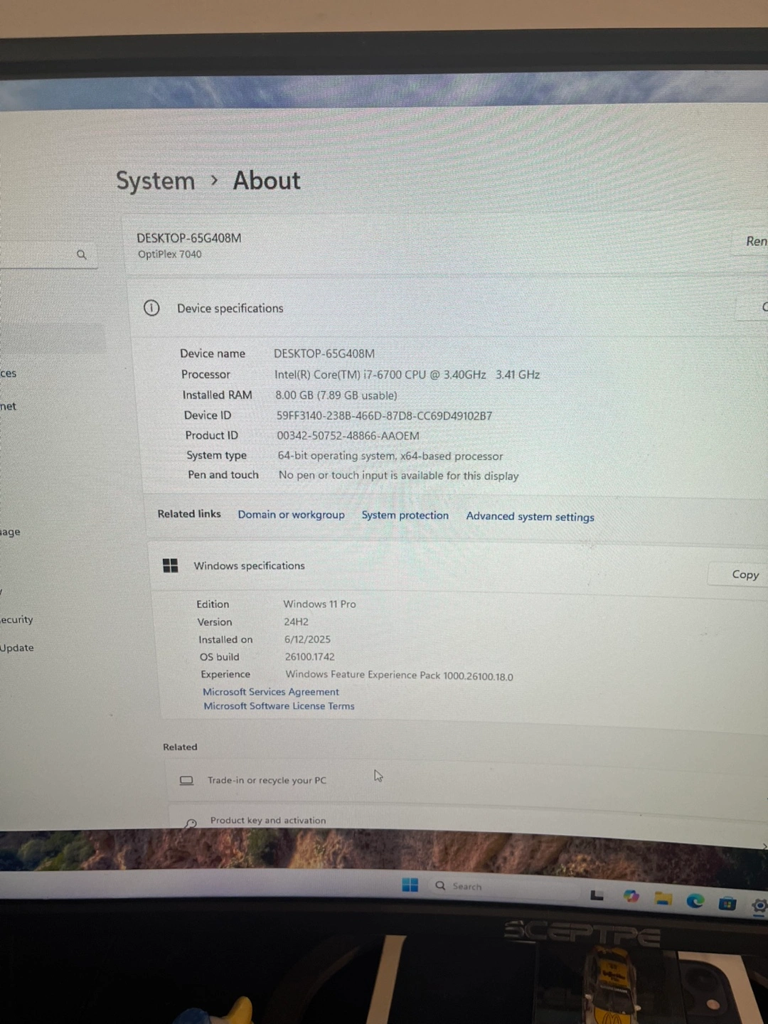Click the key icon for Product key
This screenshot has width=768, height=1024.
191,822
